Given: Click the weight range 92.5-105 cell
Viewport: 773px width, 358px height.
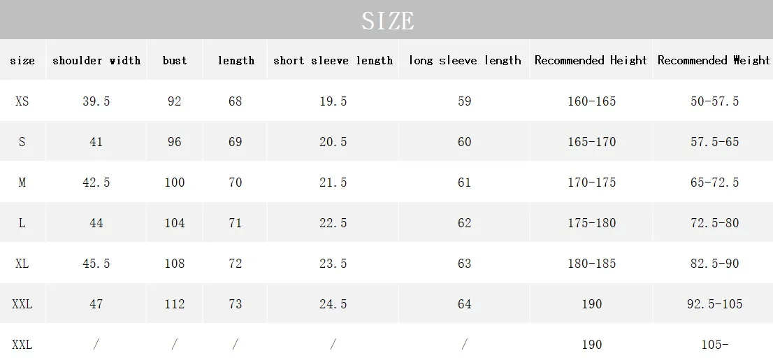Looking at the screenshot, I should click(x=714, y=304).
